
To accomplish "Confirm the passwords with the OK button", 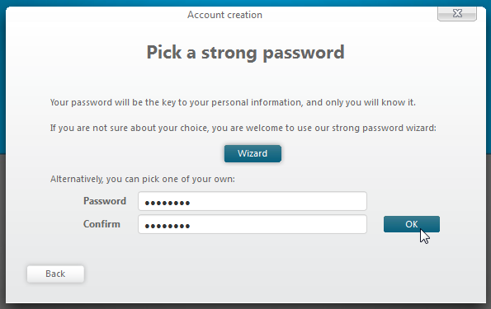I will coord(412,224).
